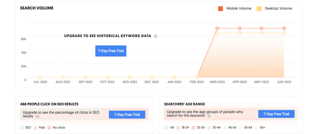Click the zero data point above DEC 2022
The width and height of the screenshot is (309, 134).
pyautogui.click(x=151, y=77)
